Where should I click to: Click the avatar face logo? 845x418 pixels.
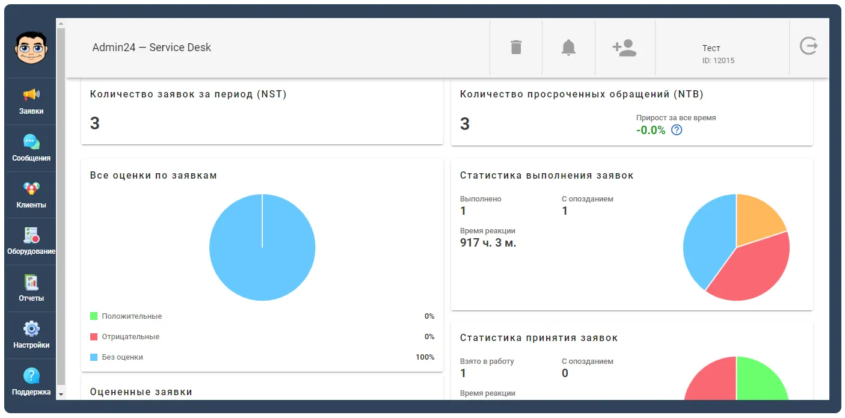click(31, 48)
